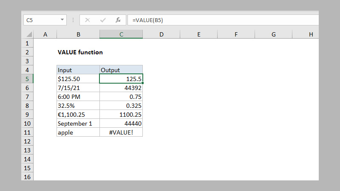Image resolution: width=340 pixels, height=191 pixels.
Task: Select the Output header cell
Action: [121, 70]
